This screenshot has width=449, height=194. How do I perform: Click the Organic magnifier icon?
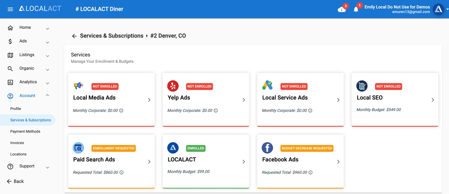click(x=10, y=69)
